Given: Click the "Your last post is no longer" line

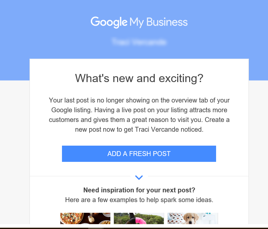Looking at the screenshot, I should click(x=139, y=100).
